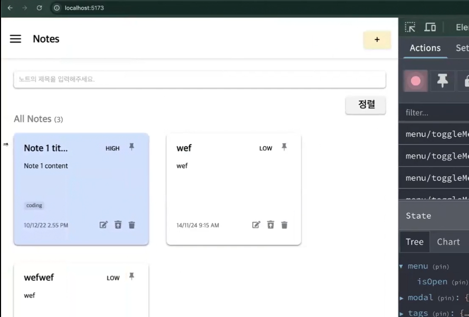Click the localhost:5173 address bar
The width and height of the screenshot is (469, 317).
(84, 8)
